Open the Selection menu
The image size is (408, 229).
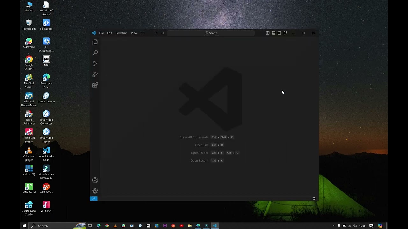(x=121, y=33)
